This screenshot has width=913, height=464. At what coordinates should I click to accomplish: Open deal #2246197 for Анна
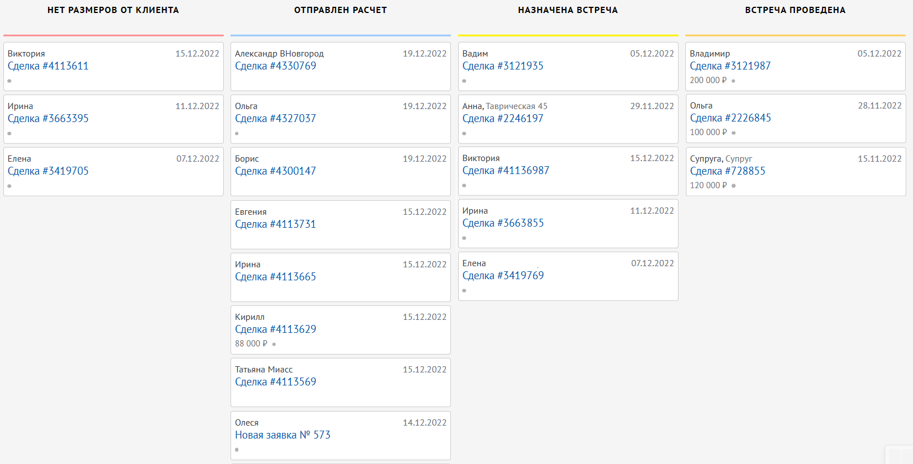tap(503, 119)
